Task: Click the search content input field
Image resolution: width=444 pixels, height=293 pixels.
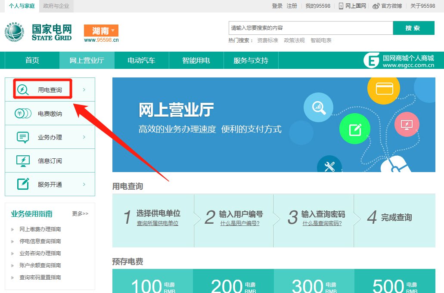Action: tap(310, 28)
